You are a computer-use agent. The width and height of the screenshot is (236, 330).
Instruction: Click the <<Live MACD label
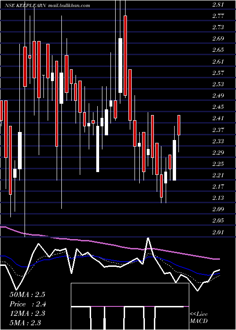(199, 317)
